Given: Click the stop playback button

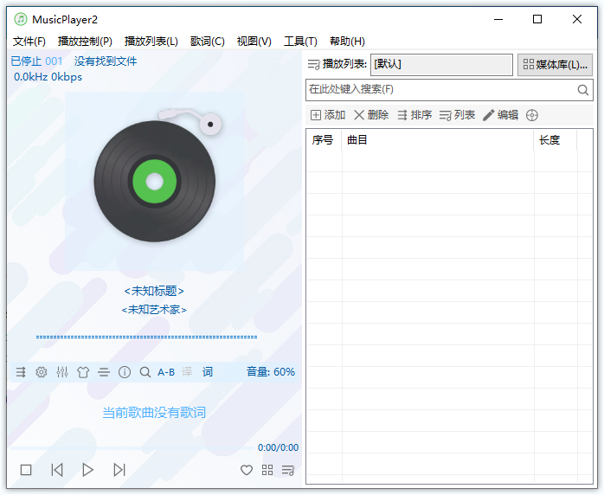Looking at the screenshot, I should pyautogui.click(x=26, y=470).
